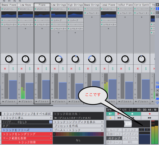Open マーク範囲を削除 menu

27,138
